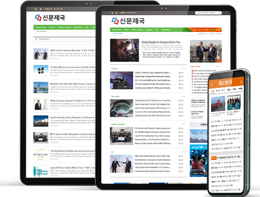
Task: Open Dubai Airports and ITP Media Group link
Action: tap(153, 101)
